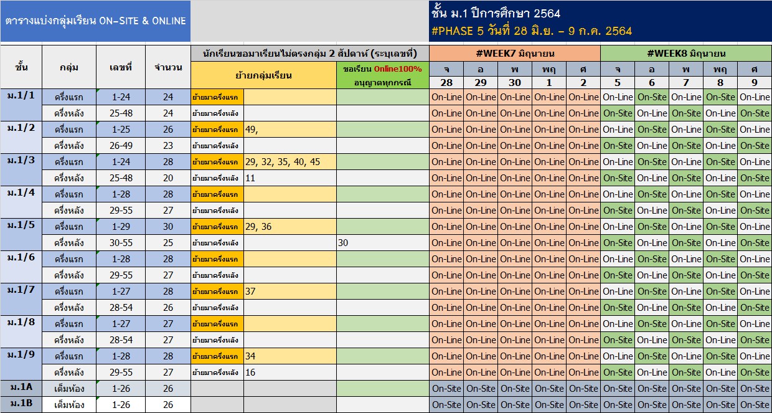Select the transfer list cell '49,'
772x413 pixels.
click(290, 130)
